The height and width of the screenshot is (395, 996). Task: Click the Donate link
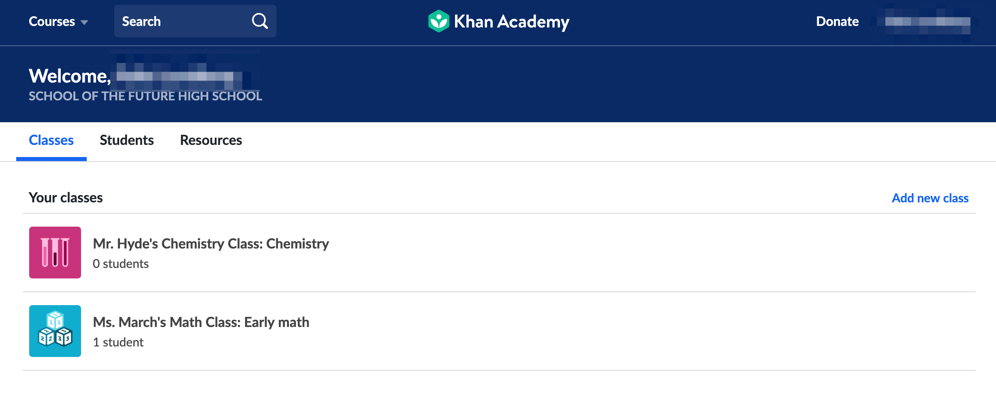coord(837,21)
